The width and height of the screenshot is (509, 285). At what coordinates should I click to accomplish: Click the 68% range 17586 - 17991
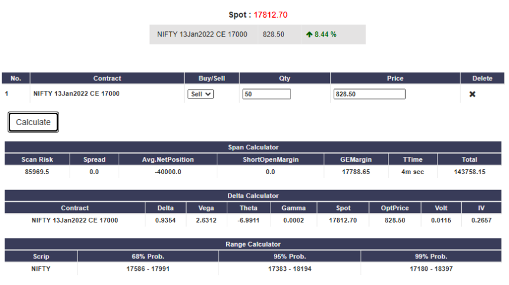click(148, 269)
